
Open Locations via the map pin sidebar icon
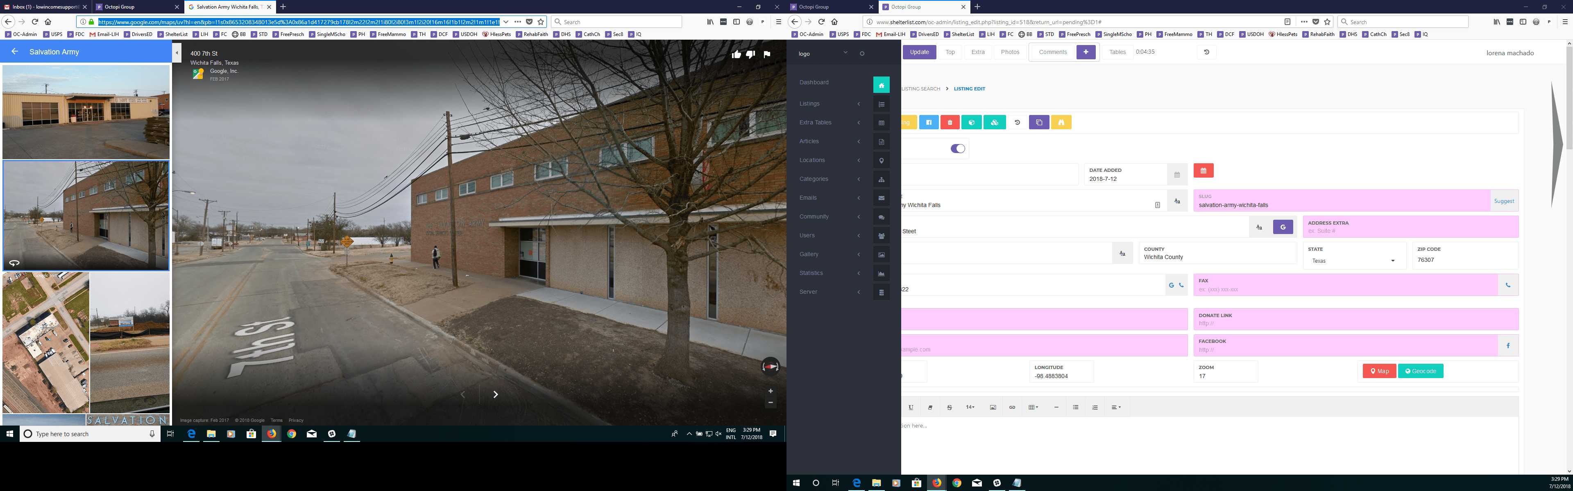click(x=881, y=160)
